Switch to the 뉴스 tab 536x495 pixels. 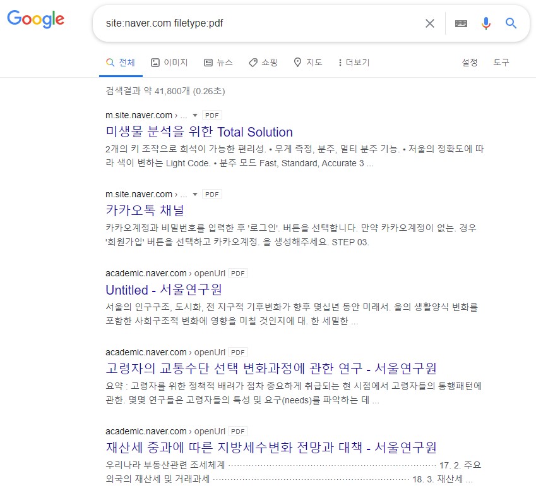click(x=218, y=63)
